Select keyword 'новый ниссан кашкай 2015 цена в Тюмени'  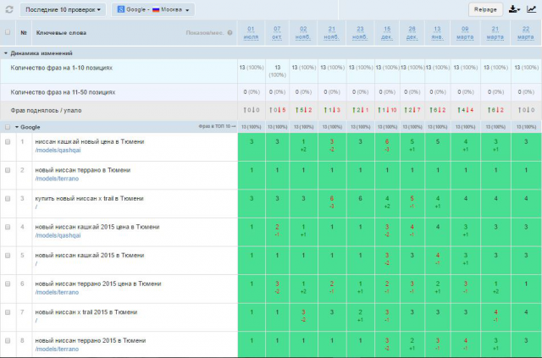click(97, 227)
